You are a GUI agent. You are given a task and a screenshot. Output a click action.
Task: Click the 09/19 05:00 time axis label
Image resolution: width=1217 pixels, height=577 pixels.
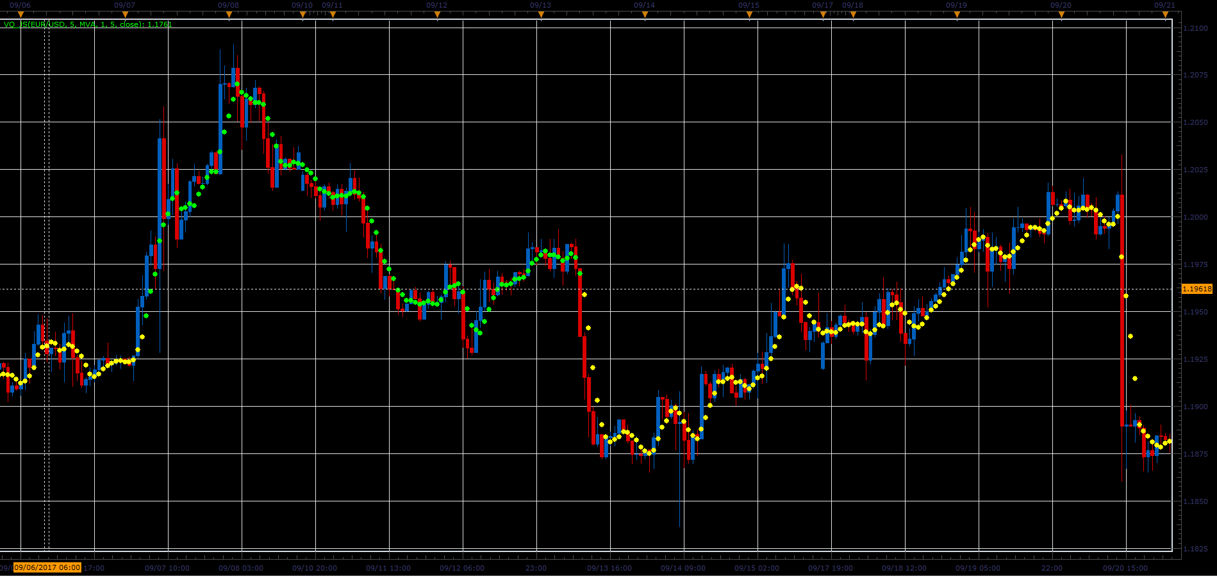point(978,568)
